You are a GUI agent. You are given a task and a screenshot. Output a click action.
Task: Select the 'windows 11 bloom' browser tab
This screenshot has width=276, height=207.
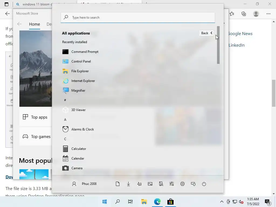click(x=35, y=4)
